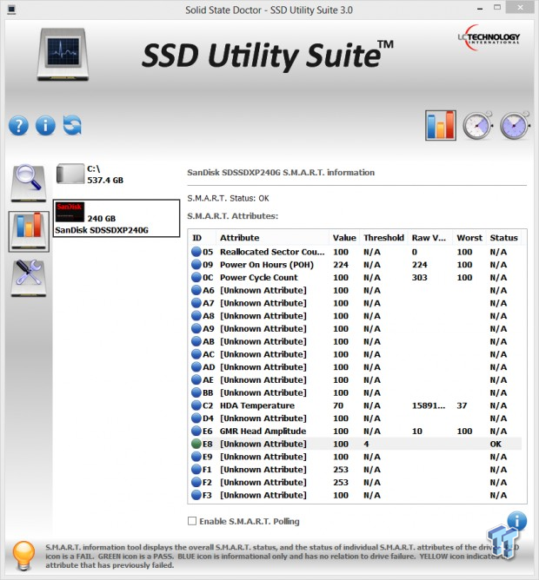
Task: Click the blue status icon for attribute C2
Action: 196,405
